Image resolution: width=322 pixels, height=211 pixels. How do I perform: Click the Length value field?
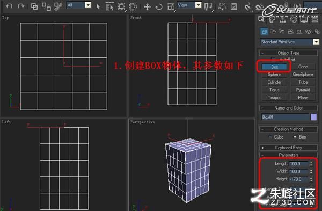(299, 164)
